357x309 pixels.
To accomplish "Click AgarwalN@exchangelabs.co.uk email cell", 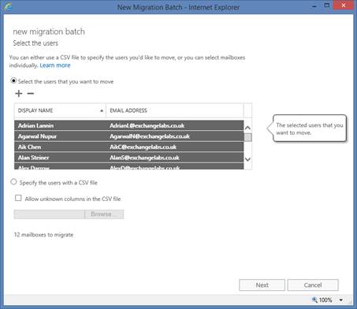I will tap(150, 136).
